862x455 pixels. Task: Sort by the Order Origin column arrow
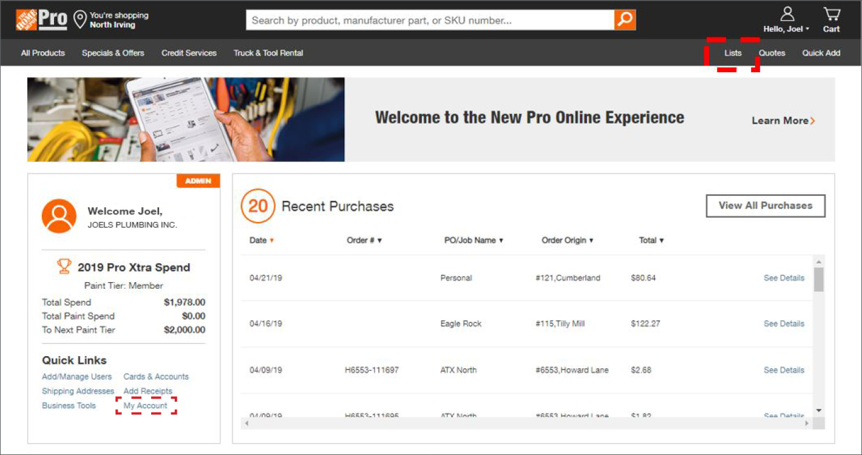point(592,240)
